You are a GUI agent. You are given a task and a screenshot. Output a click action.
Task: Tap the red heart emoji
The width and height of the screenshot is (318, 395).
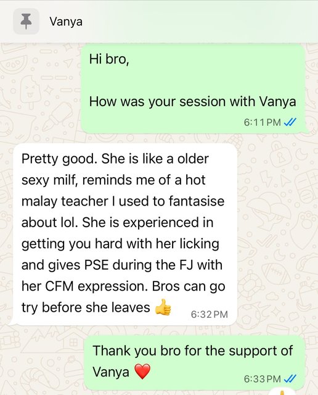click(142, 372)
